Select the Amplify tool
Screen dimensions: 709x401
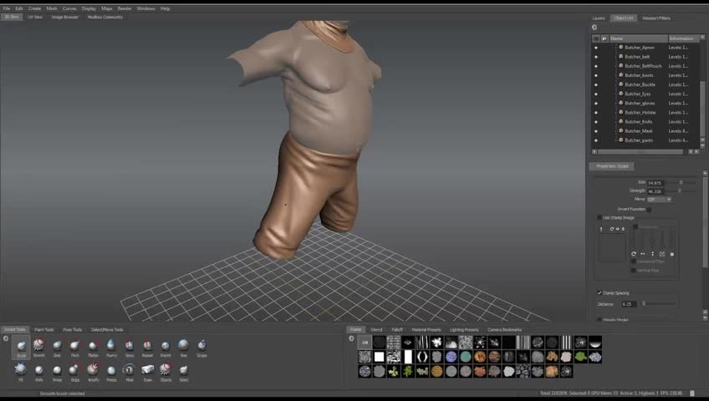click(x=93, y=372)
